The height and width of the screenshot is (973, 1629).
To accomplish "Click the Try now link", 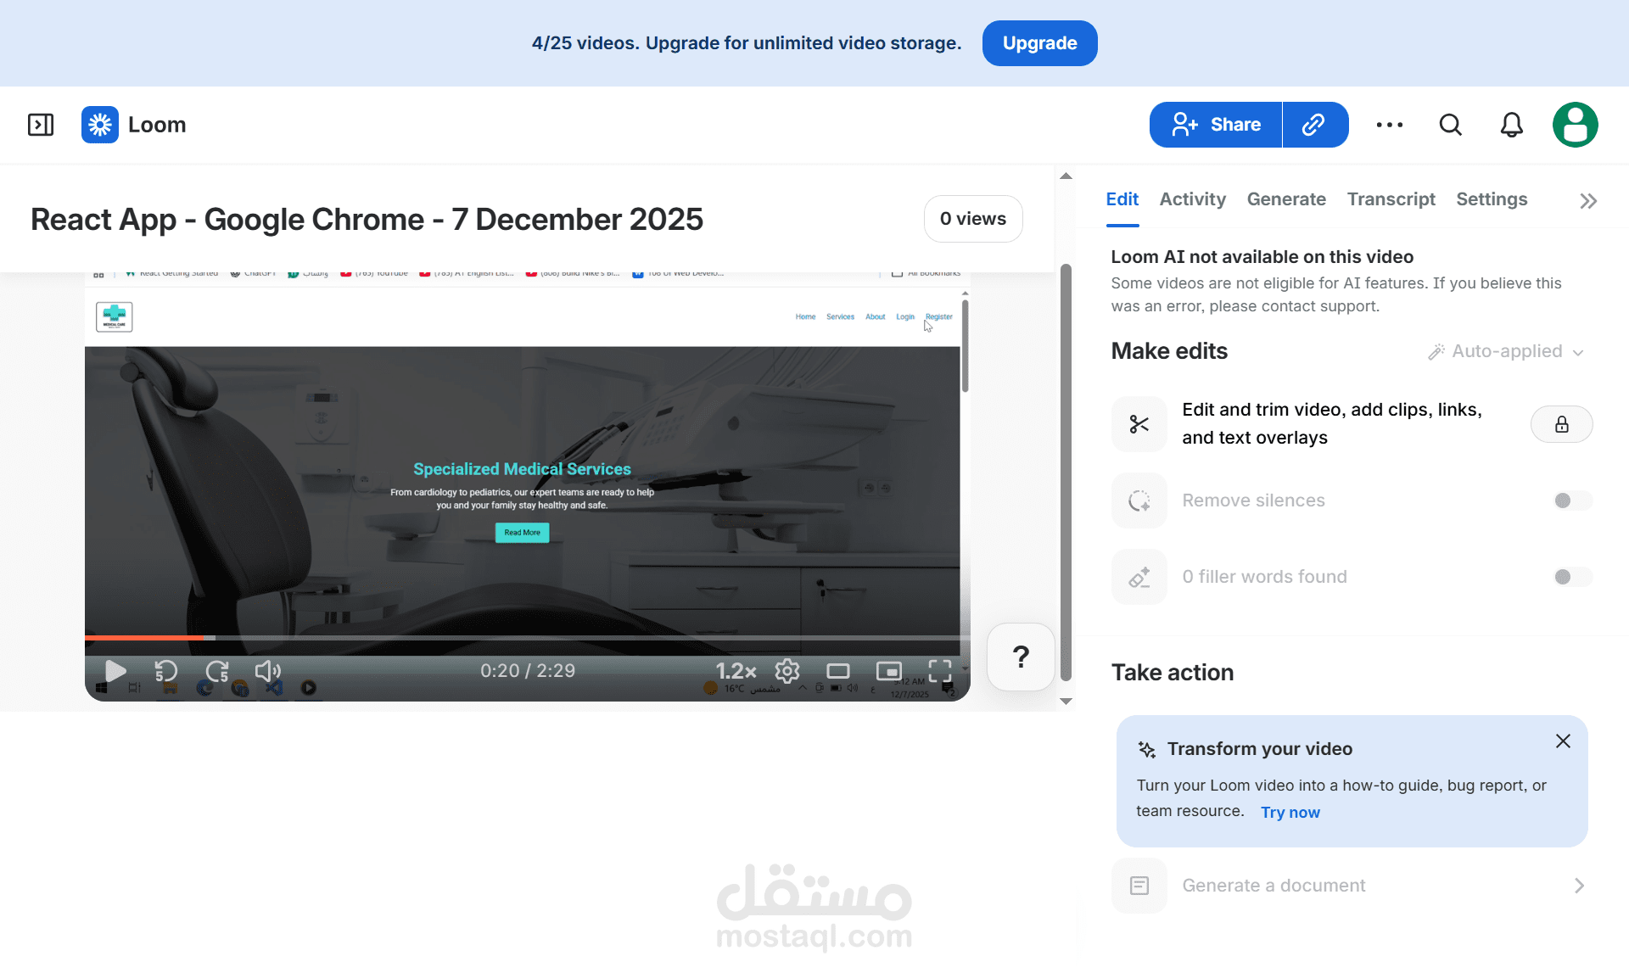I will (x=1290, y=813).
